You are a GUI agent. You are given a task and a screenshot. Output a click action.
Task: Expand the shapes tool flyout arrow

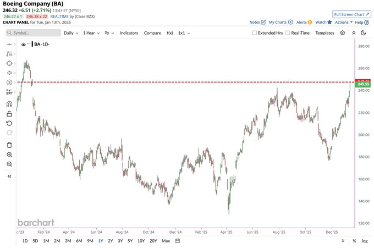(15, 63)
